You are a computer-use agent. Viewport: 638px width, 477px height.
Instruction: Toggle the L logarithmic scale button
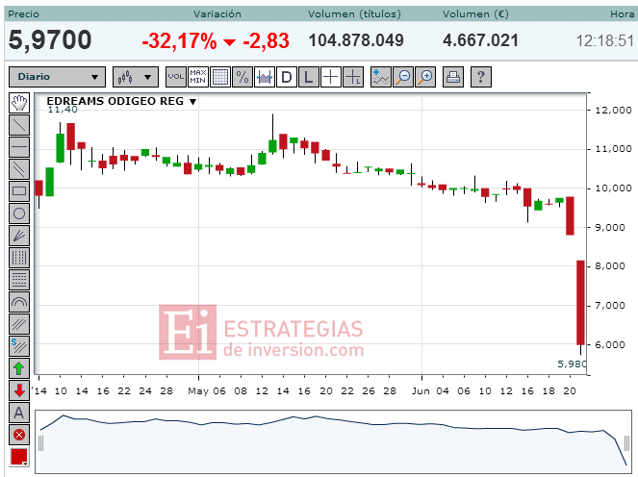click(309, 77)
